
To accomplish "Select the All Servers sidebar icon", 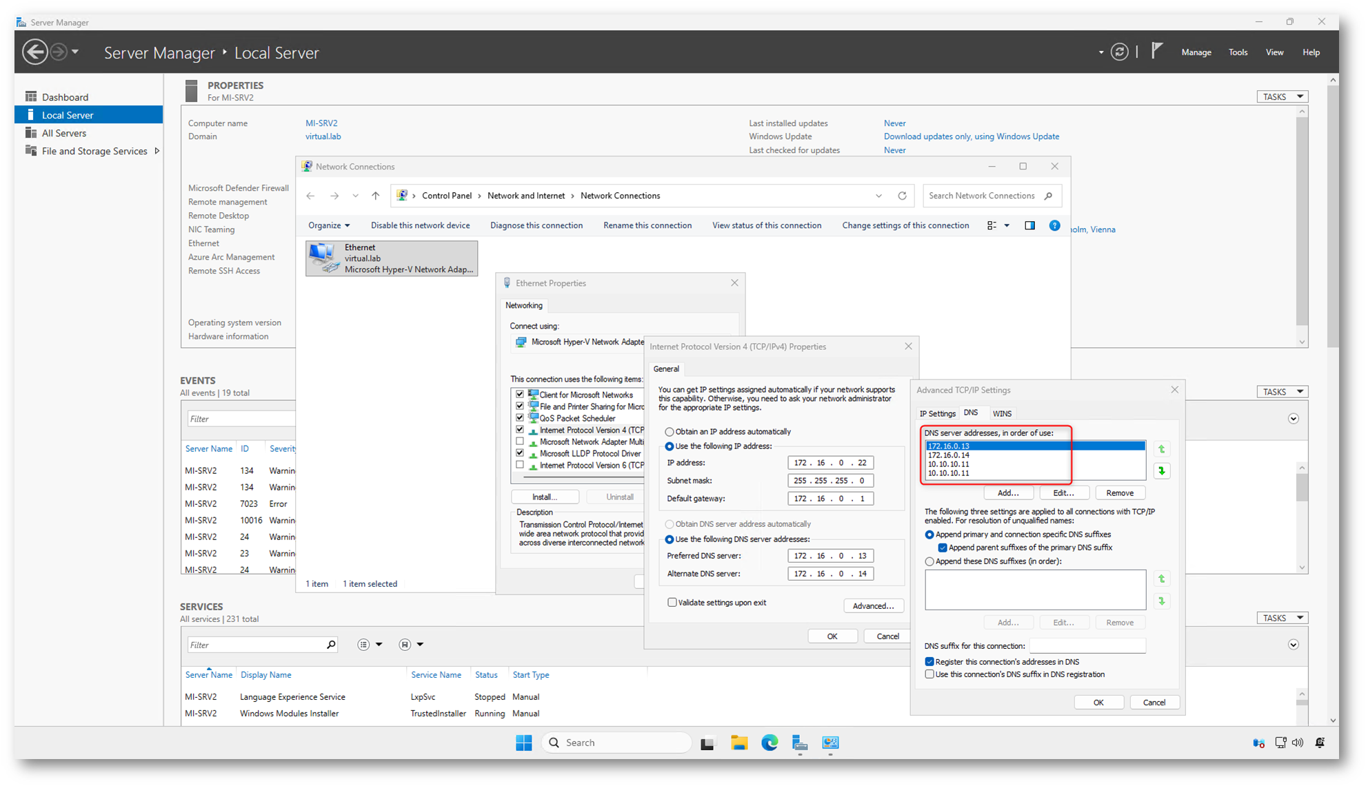I will pyautogui.click(x=31, y=133).
